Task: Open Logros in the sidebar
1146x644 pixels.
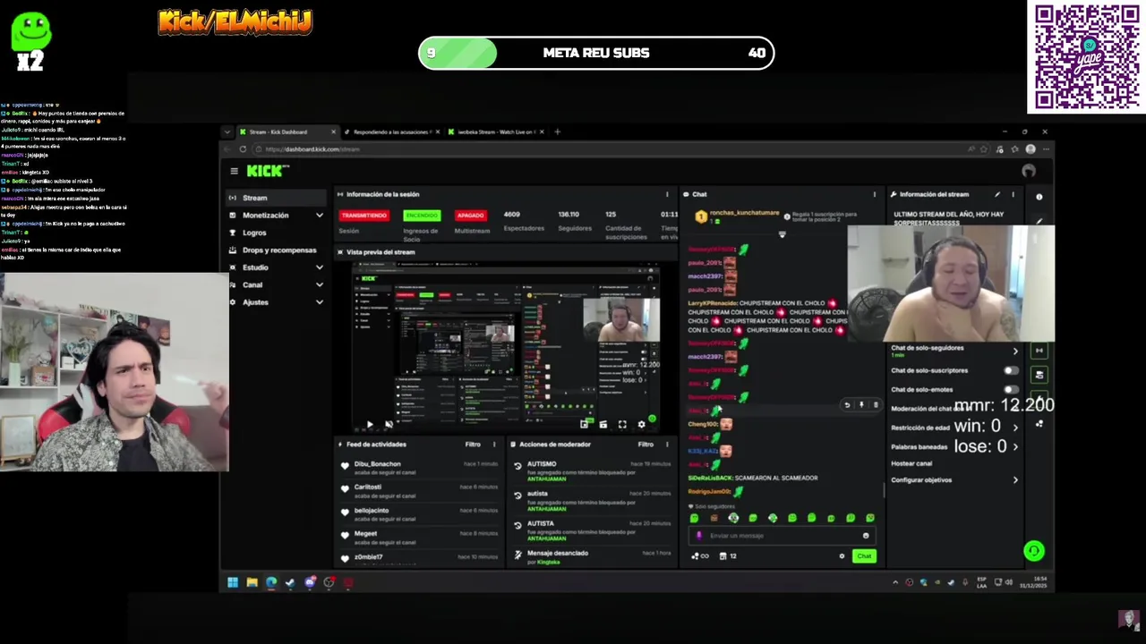Action: [277, 233]
